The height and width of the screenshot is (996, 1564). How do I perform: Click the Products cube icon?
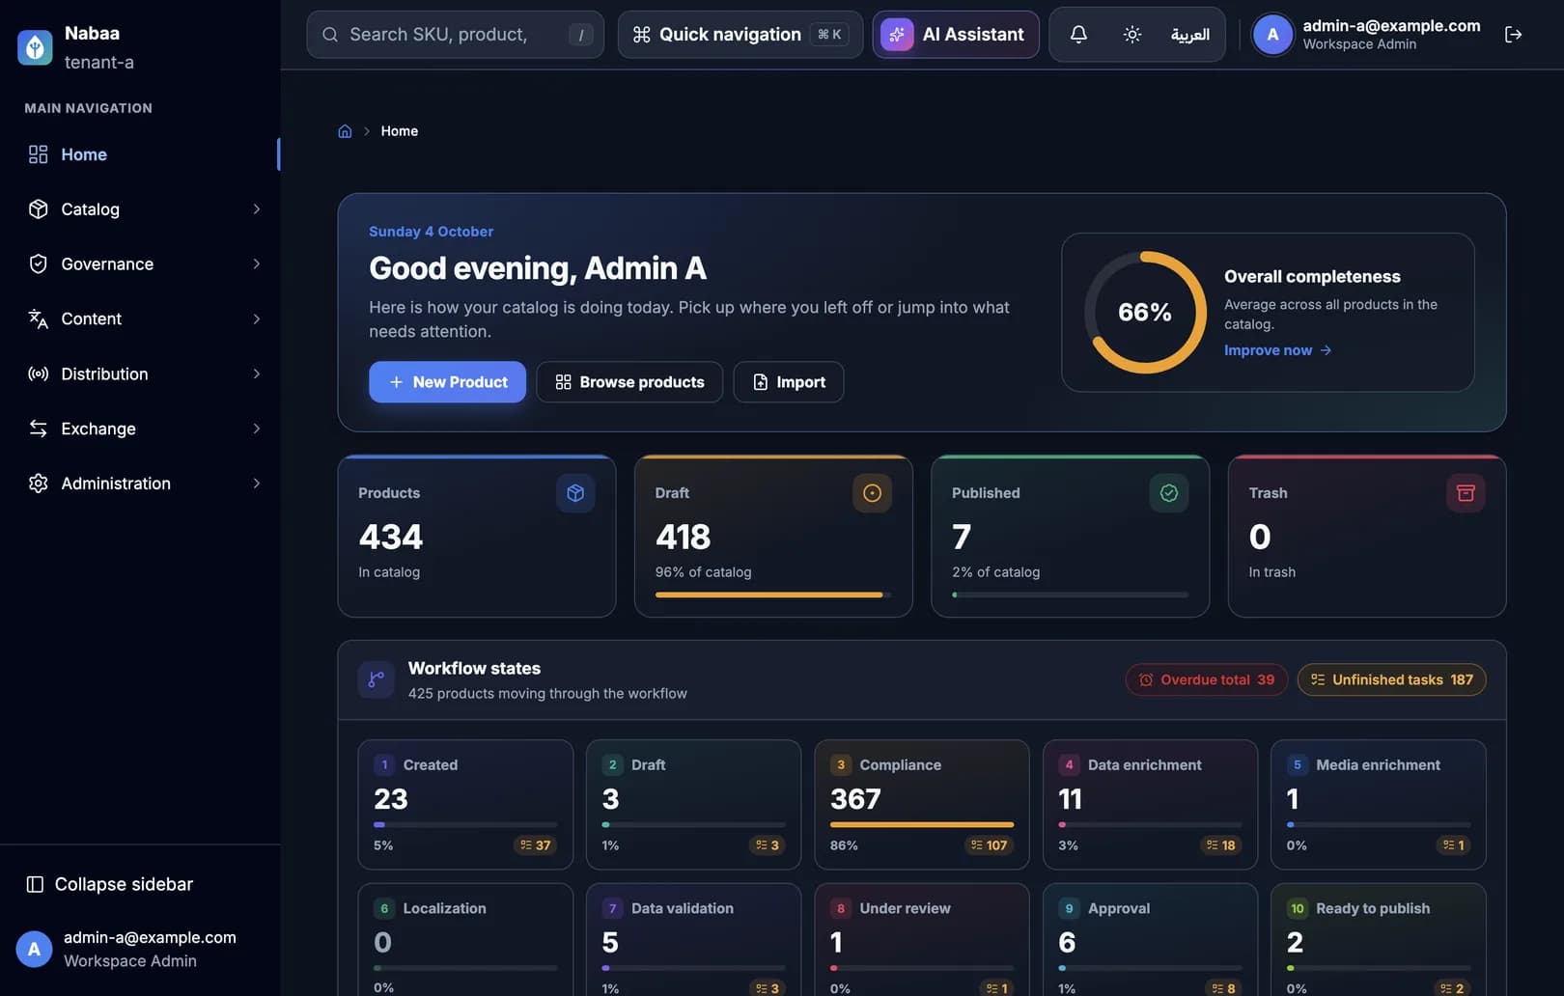[x=575, y=493]
